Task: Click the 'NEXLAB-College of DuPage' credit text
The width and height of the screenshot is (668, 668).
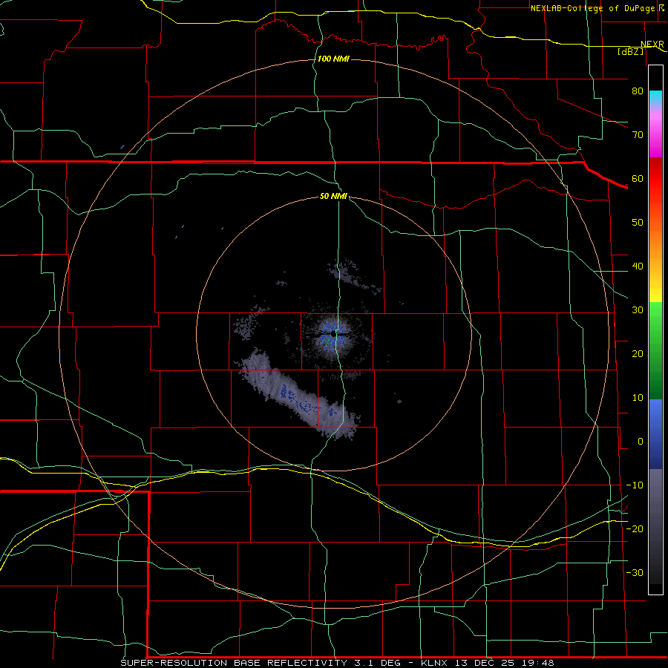Action: click(592, 8)
